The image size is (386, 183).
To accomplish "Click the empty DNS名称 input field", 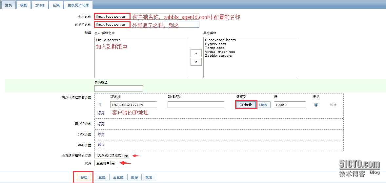I will click(196, 105).
